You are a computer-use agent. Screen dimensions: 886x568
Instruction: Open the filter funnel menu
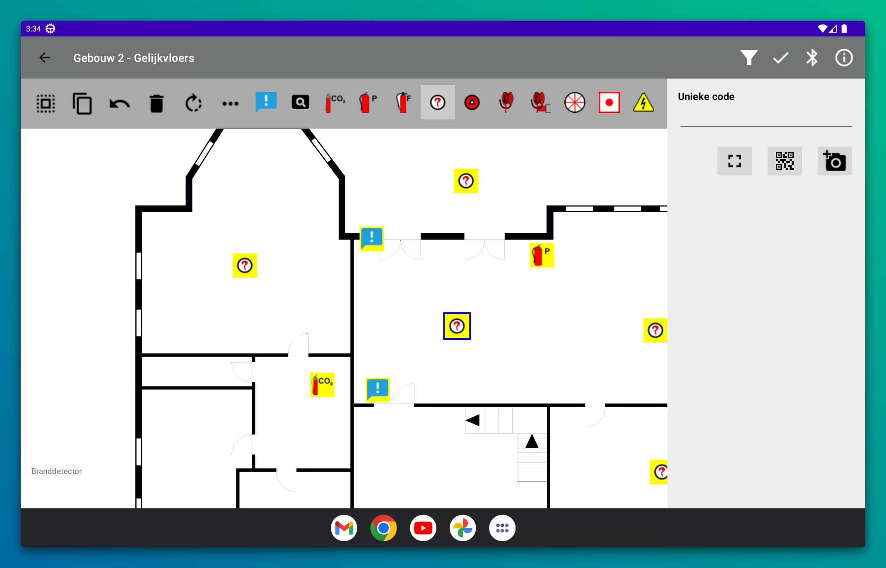tap(749, 58)
